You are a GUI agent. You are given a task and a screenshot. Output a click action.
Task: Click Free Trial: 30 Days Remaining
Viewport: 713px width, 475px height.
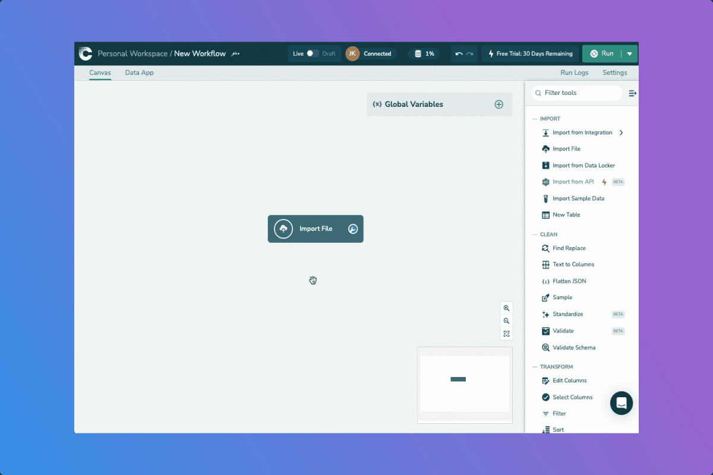click(x=530, y=53)
